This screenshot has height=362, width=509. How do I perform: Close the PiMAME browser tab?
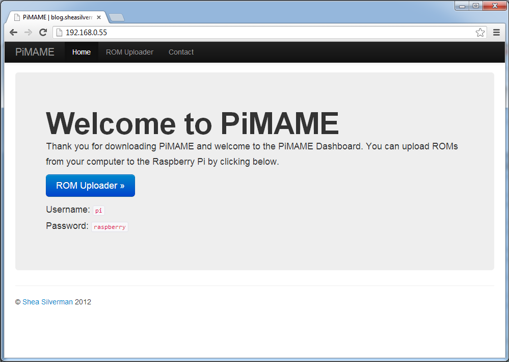(99, 17)
